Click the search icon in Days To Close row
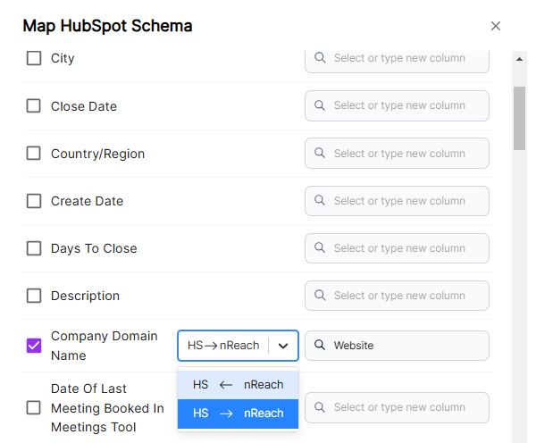This screenshot has width=536, height=443. pos(320,247)
